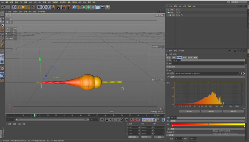Play the animation forward
249x142 pixels.
114,120
